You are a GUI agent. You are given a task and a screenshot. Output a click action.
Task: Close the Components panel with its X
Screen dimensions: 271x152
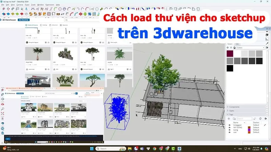(x=267, y=107)
